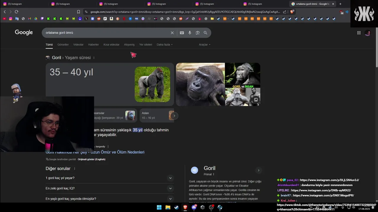The width and height of the screenshot is (378, 212).
Task: Switch to the 'Kısa videolar' tab
Action: click(111, 44)
